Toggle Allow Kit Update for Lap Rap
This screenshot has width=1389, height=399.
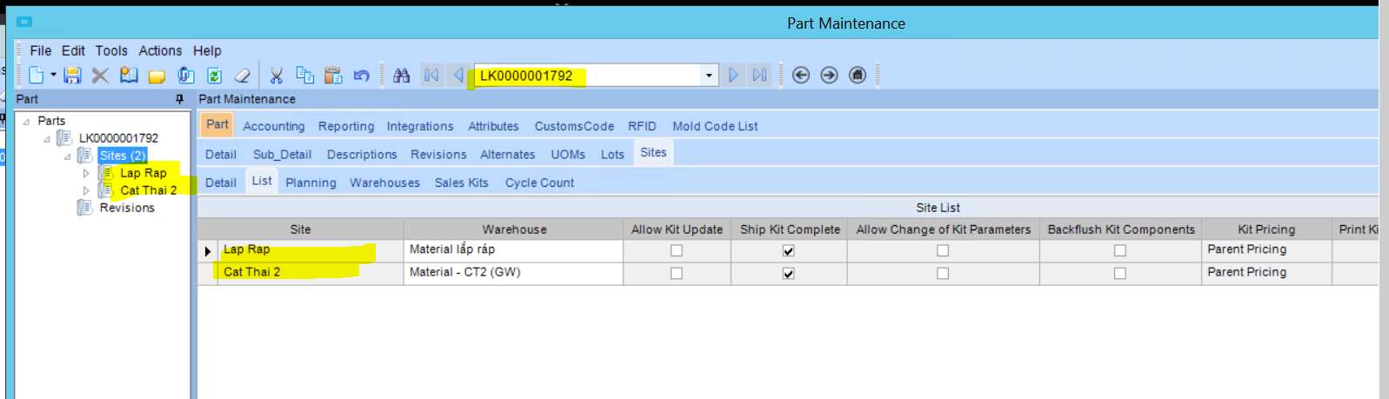click(677, 250)
